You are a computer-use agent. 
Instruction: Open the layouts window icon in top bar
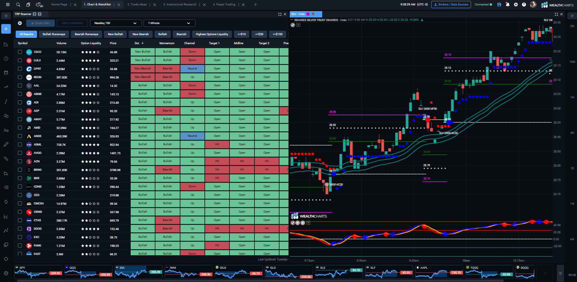(28, 5)
